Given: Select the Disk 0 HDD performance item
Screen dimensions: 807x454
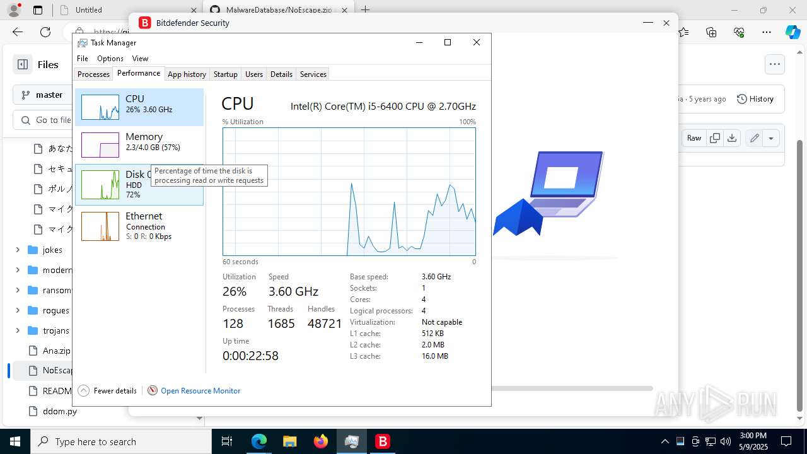Looking at the screenshot, I should [139, 185].
